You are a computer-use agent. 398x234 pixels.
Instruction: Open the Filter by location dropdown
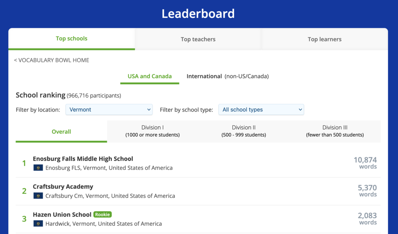point(109,110)
